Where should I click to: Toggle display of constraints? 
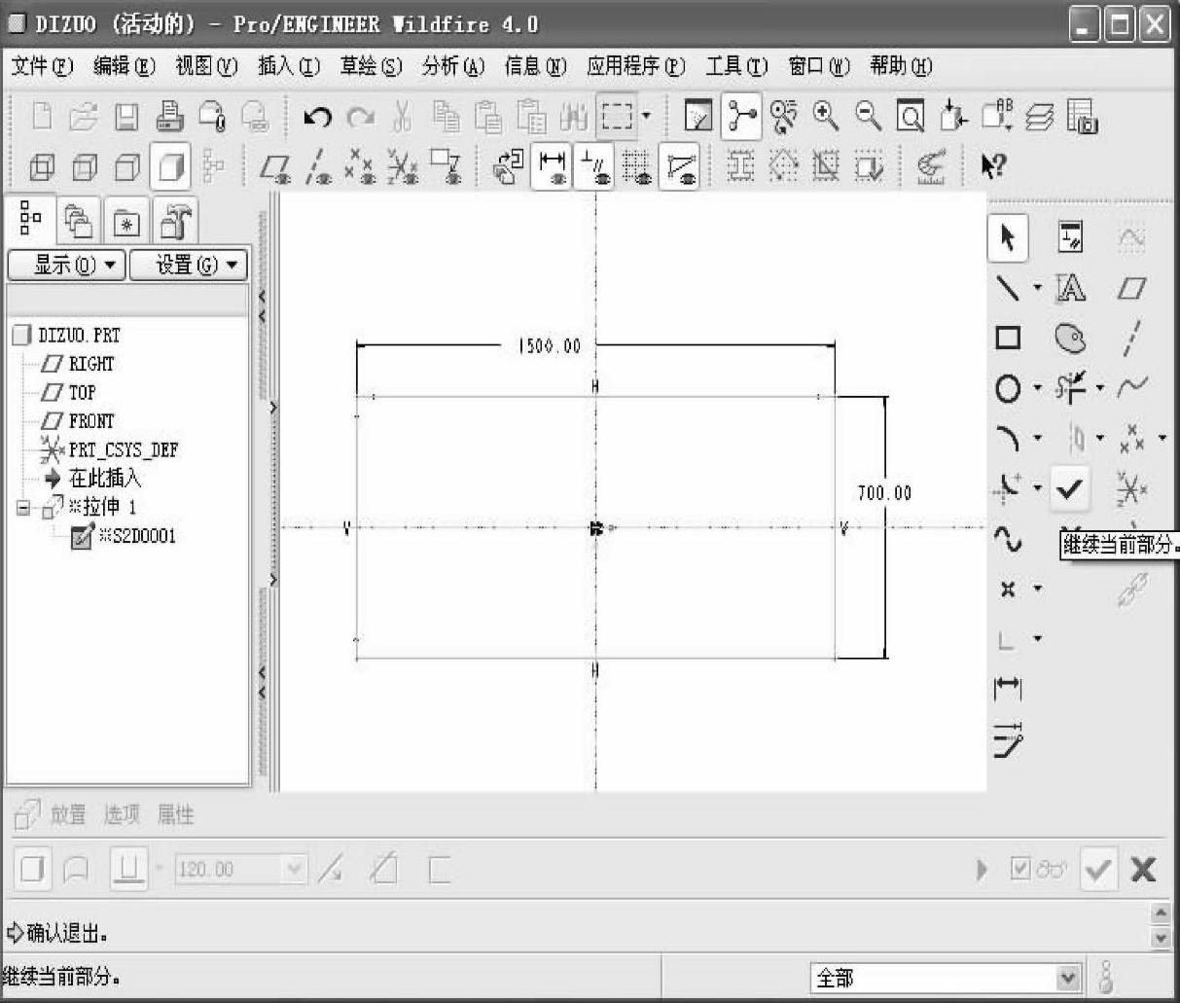coord(595,167)
